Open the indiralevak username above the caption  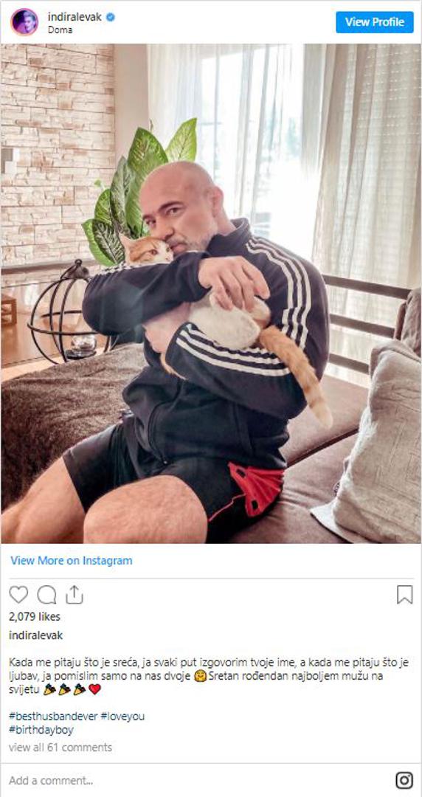(35, 635)
